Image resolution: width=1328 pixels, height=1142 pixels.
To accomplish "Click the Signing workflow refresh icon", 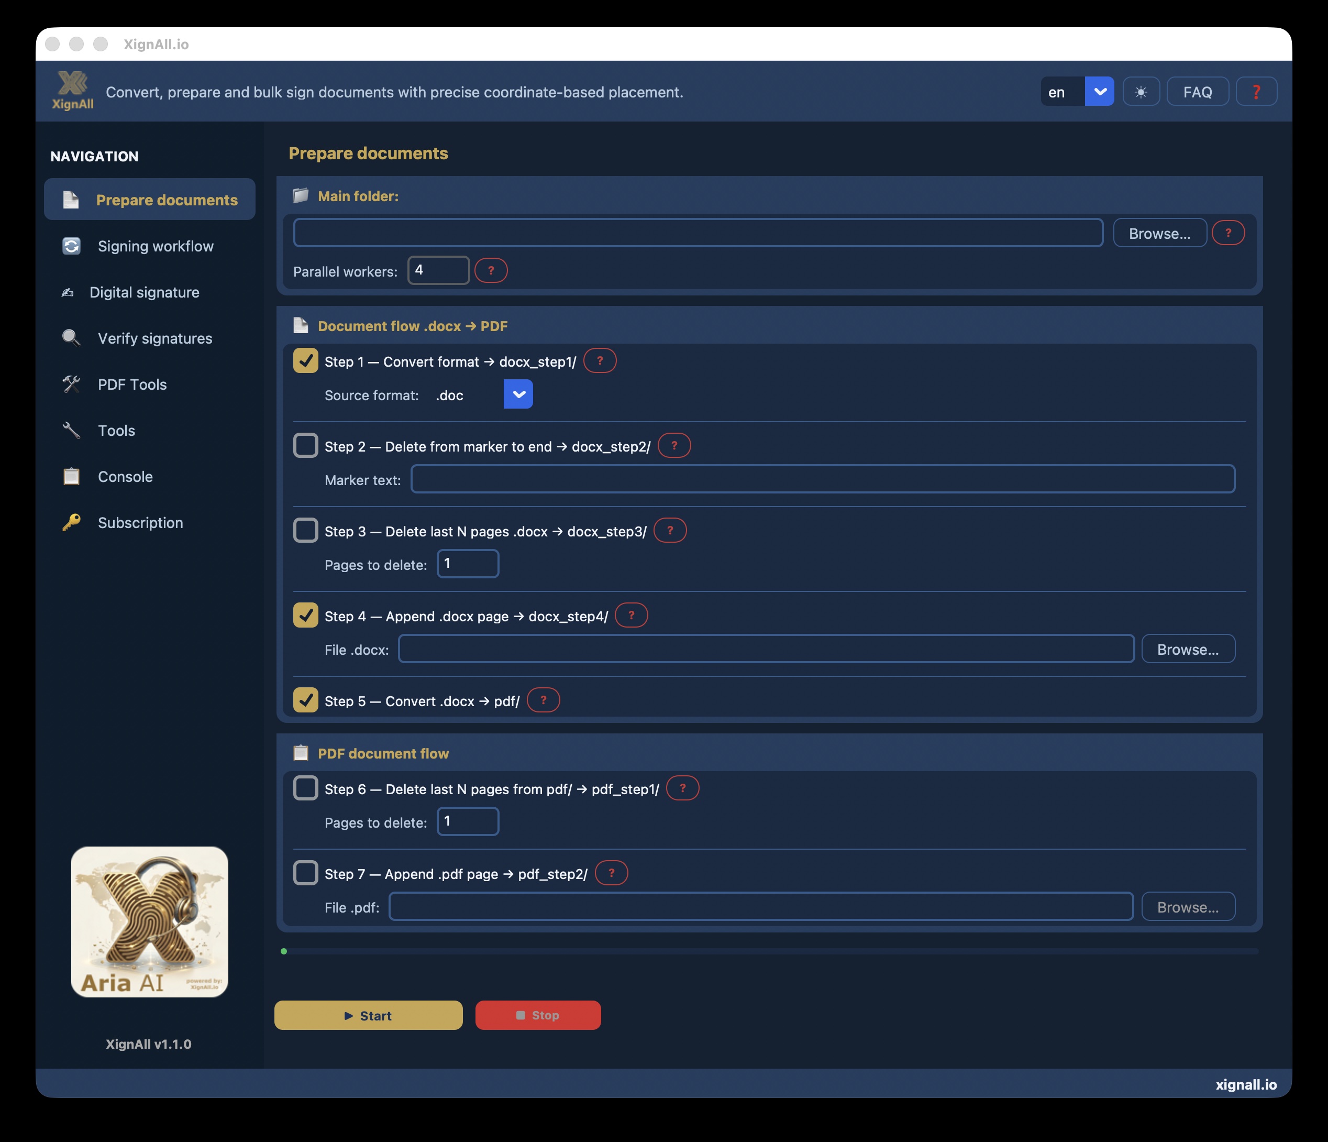I will [x=71, y=246].
